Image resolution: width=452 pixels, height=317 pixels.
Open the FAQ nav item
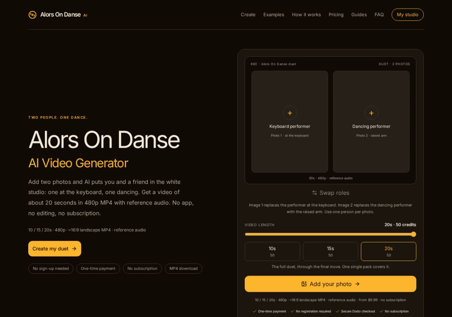pos(379,15)
